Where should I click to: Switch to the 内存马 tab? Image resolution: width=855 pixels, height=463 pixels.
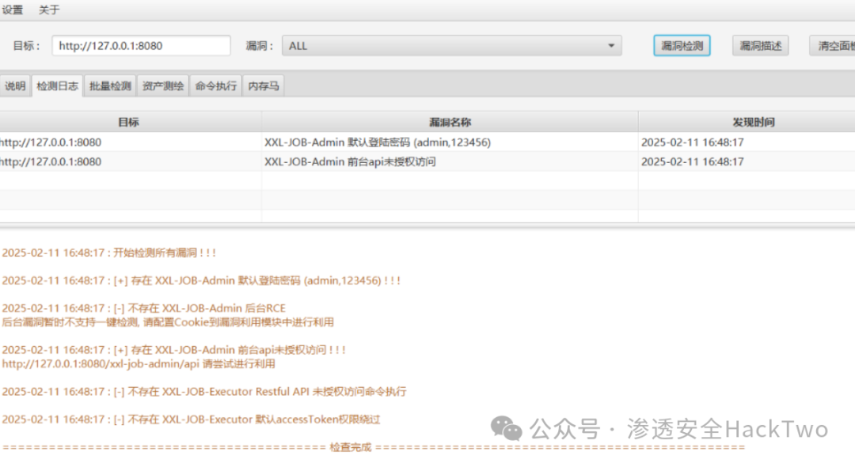point(264,85)
